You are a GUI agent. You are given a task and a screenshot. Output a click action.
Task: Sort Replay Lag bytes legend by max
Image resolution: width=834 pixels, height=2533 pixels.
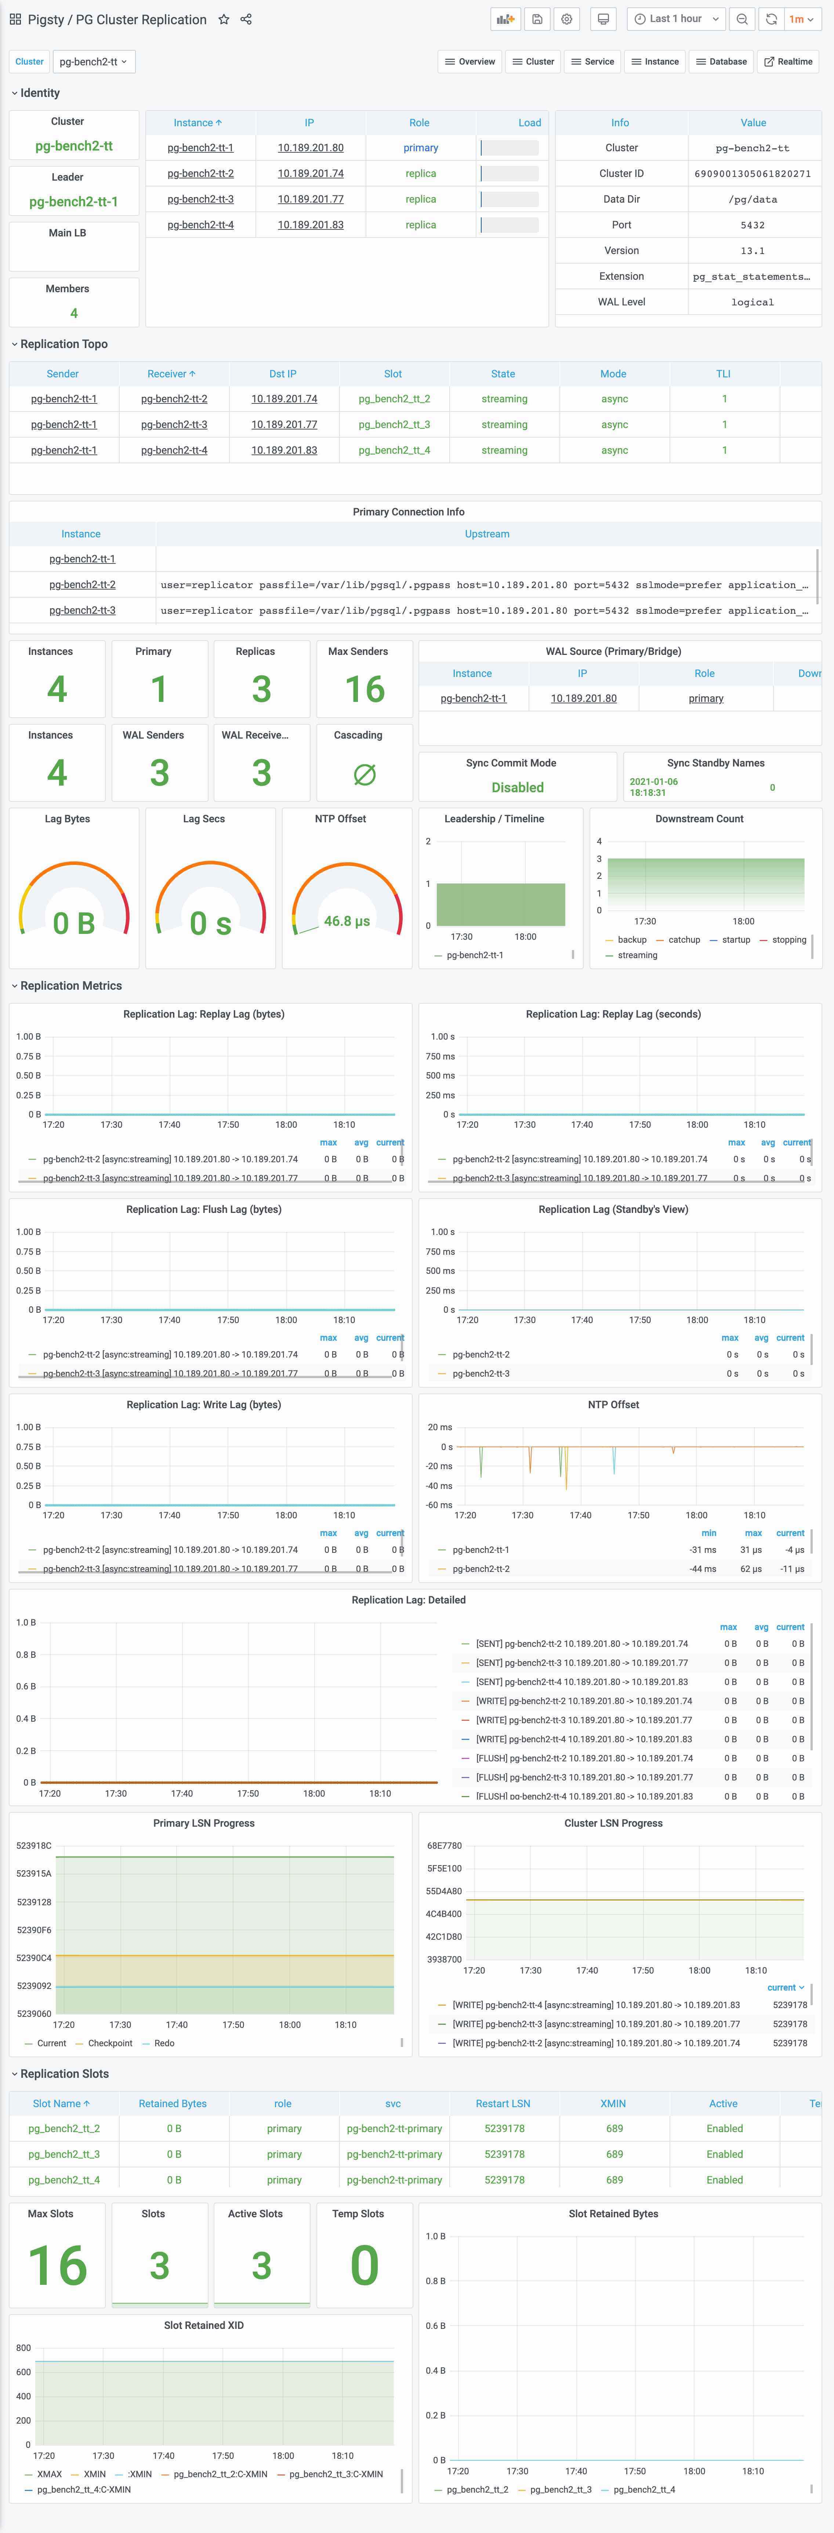click(x=329, y=1142)
